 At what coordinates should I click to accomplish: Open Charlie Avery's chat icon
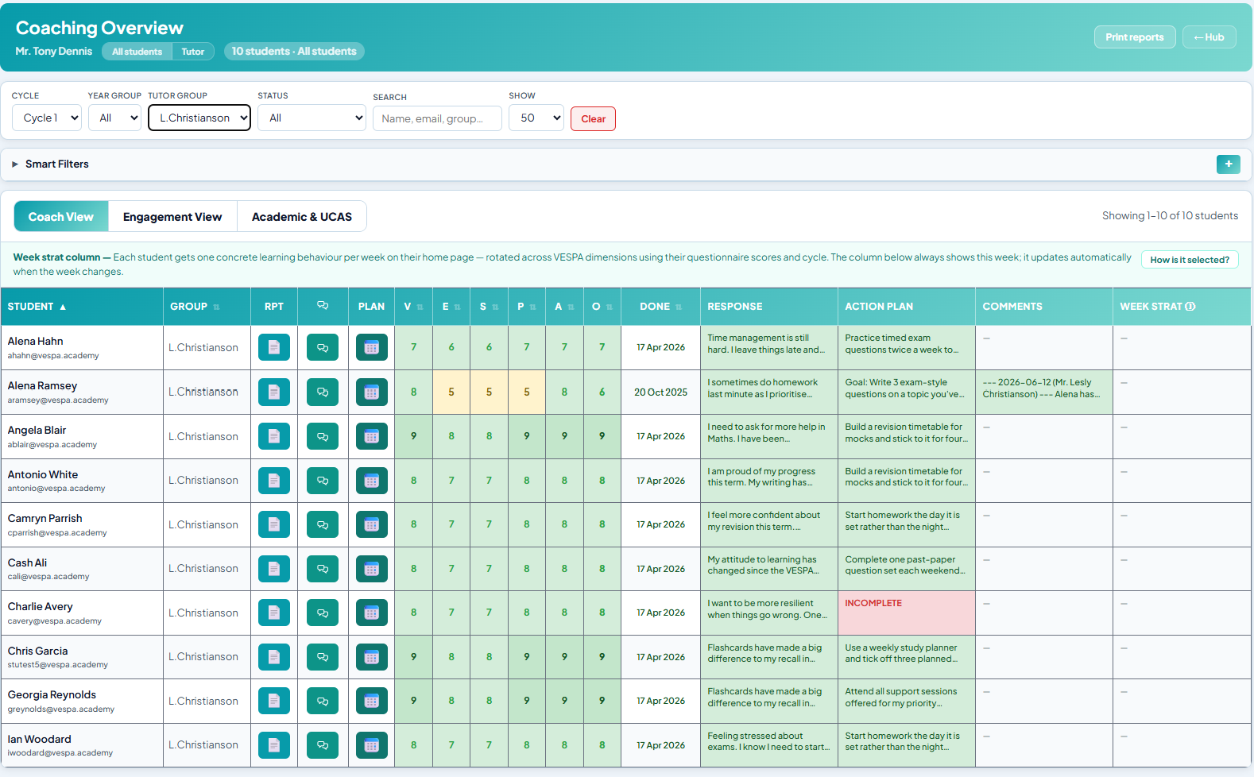tap(323, 613)
